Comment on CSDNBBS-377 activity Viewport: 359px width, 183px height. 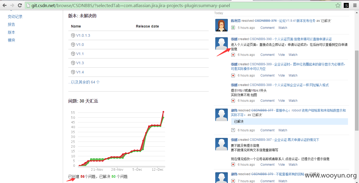coord(267,130)
